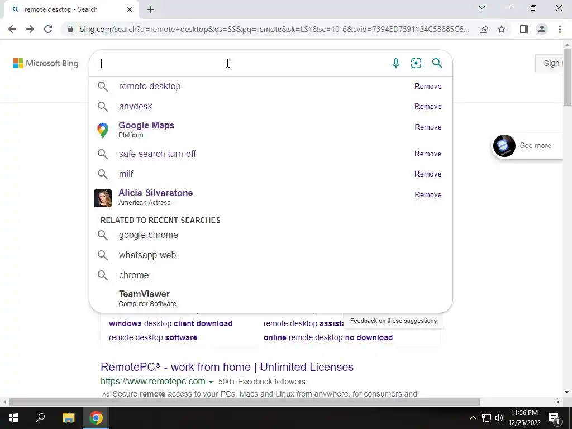Click the Google Maps pin icon
Viewport: 572px width, 429px height.
[x=103, y=130]
